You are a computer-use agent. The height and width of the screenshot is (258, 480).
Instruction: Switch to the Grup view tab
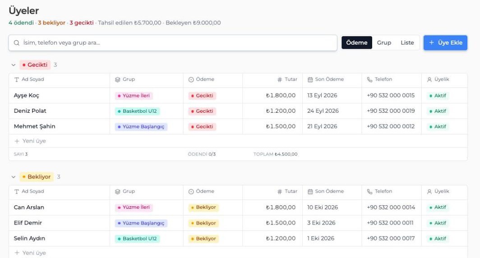pos(384,42)
